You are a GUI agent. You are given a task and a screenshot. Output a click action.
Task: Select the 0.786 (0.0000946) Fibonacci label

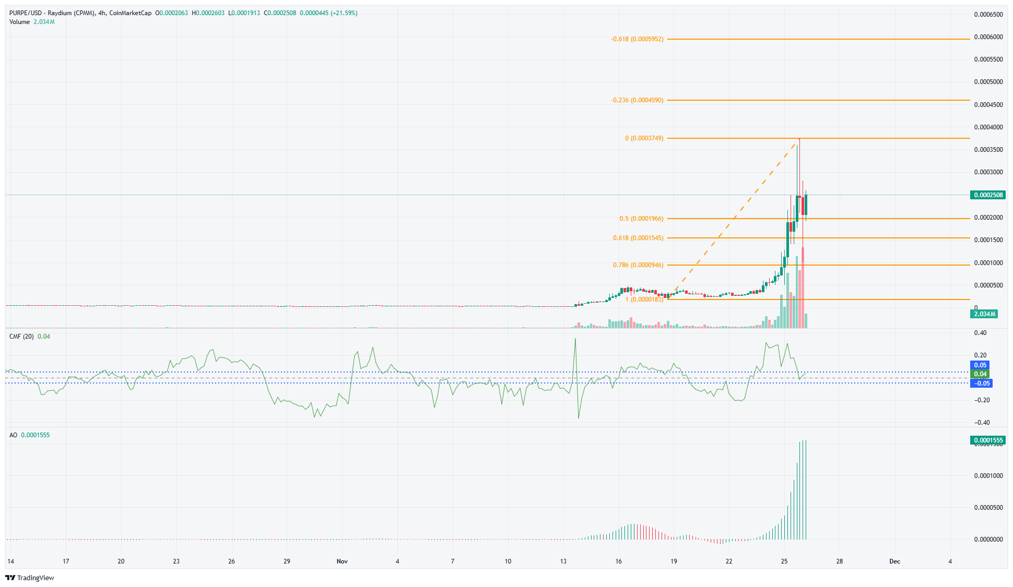(638, 265)
